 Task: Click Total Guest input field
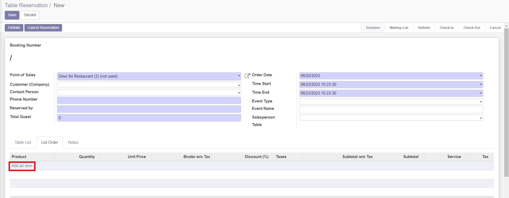click(149, 118)
